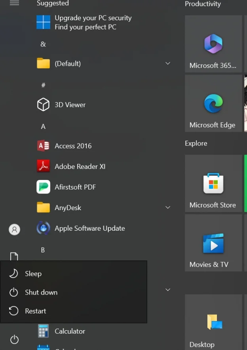Image resolution: width=247 pixels, height=350 pixels.
Task: Click the 'A' letter group header
Action: click(43, 126)
